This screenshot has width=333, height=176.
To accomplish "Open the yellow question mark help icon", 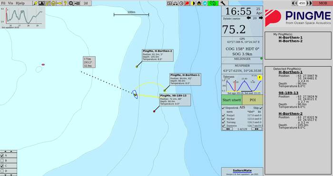I will click(65, 3).
